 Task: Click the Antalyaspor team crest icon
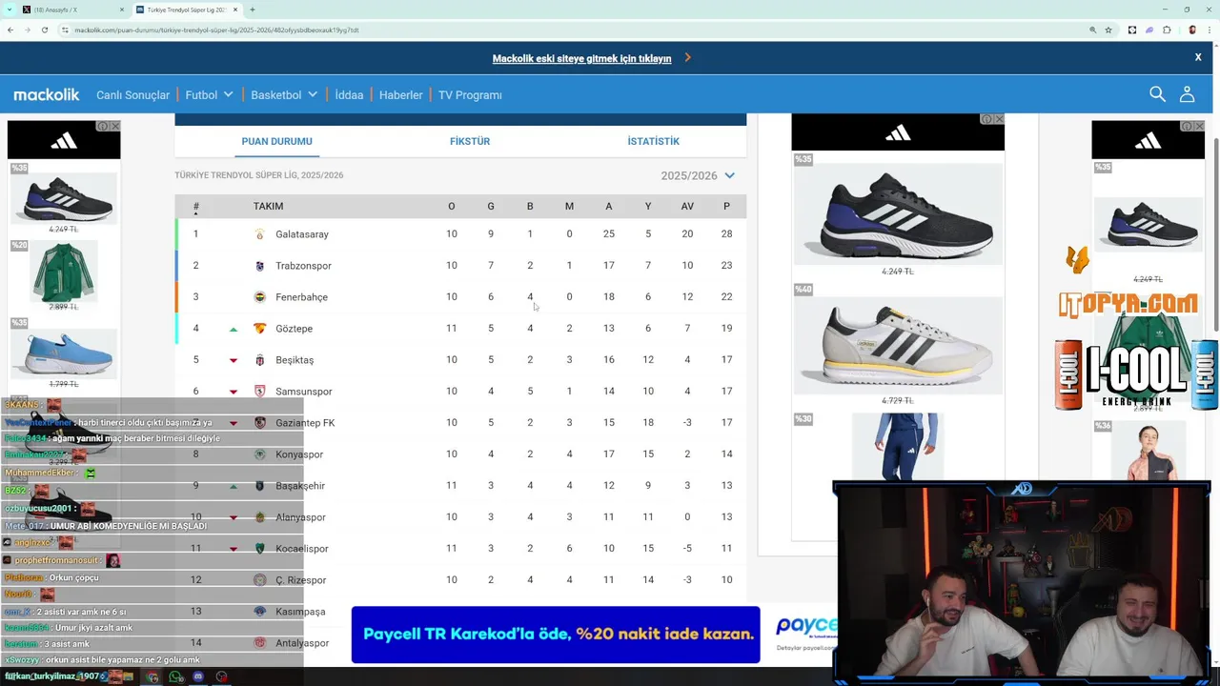click(260, 643)
